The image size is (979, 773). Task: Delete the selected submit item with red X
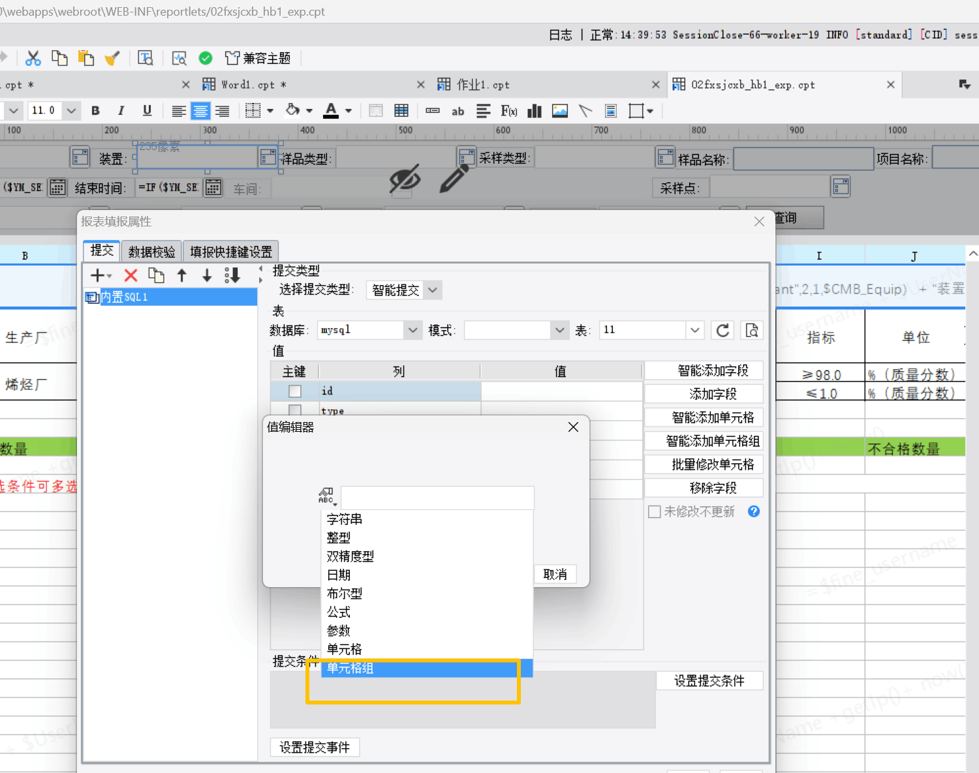click(x=131, y=276)
